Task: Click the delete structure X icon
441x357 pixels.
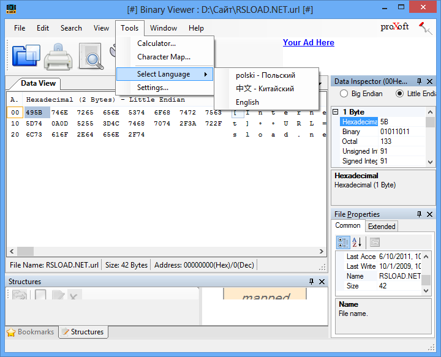Action: [74, 295]
